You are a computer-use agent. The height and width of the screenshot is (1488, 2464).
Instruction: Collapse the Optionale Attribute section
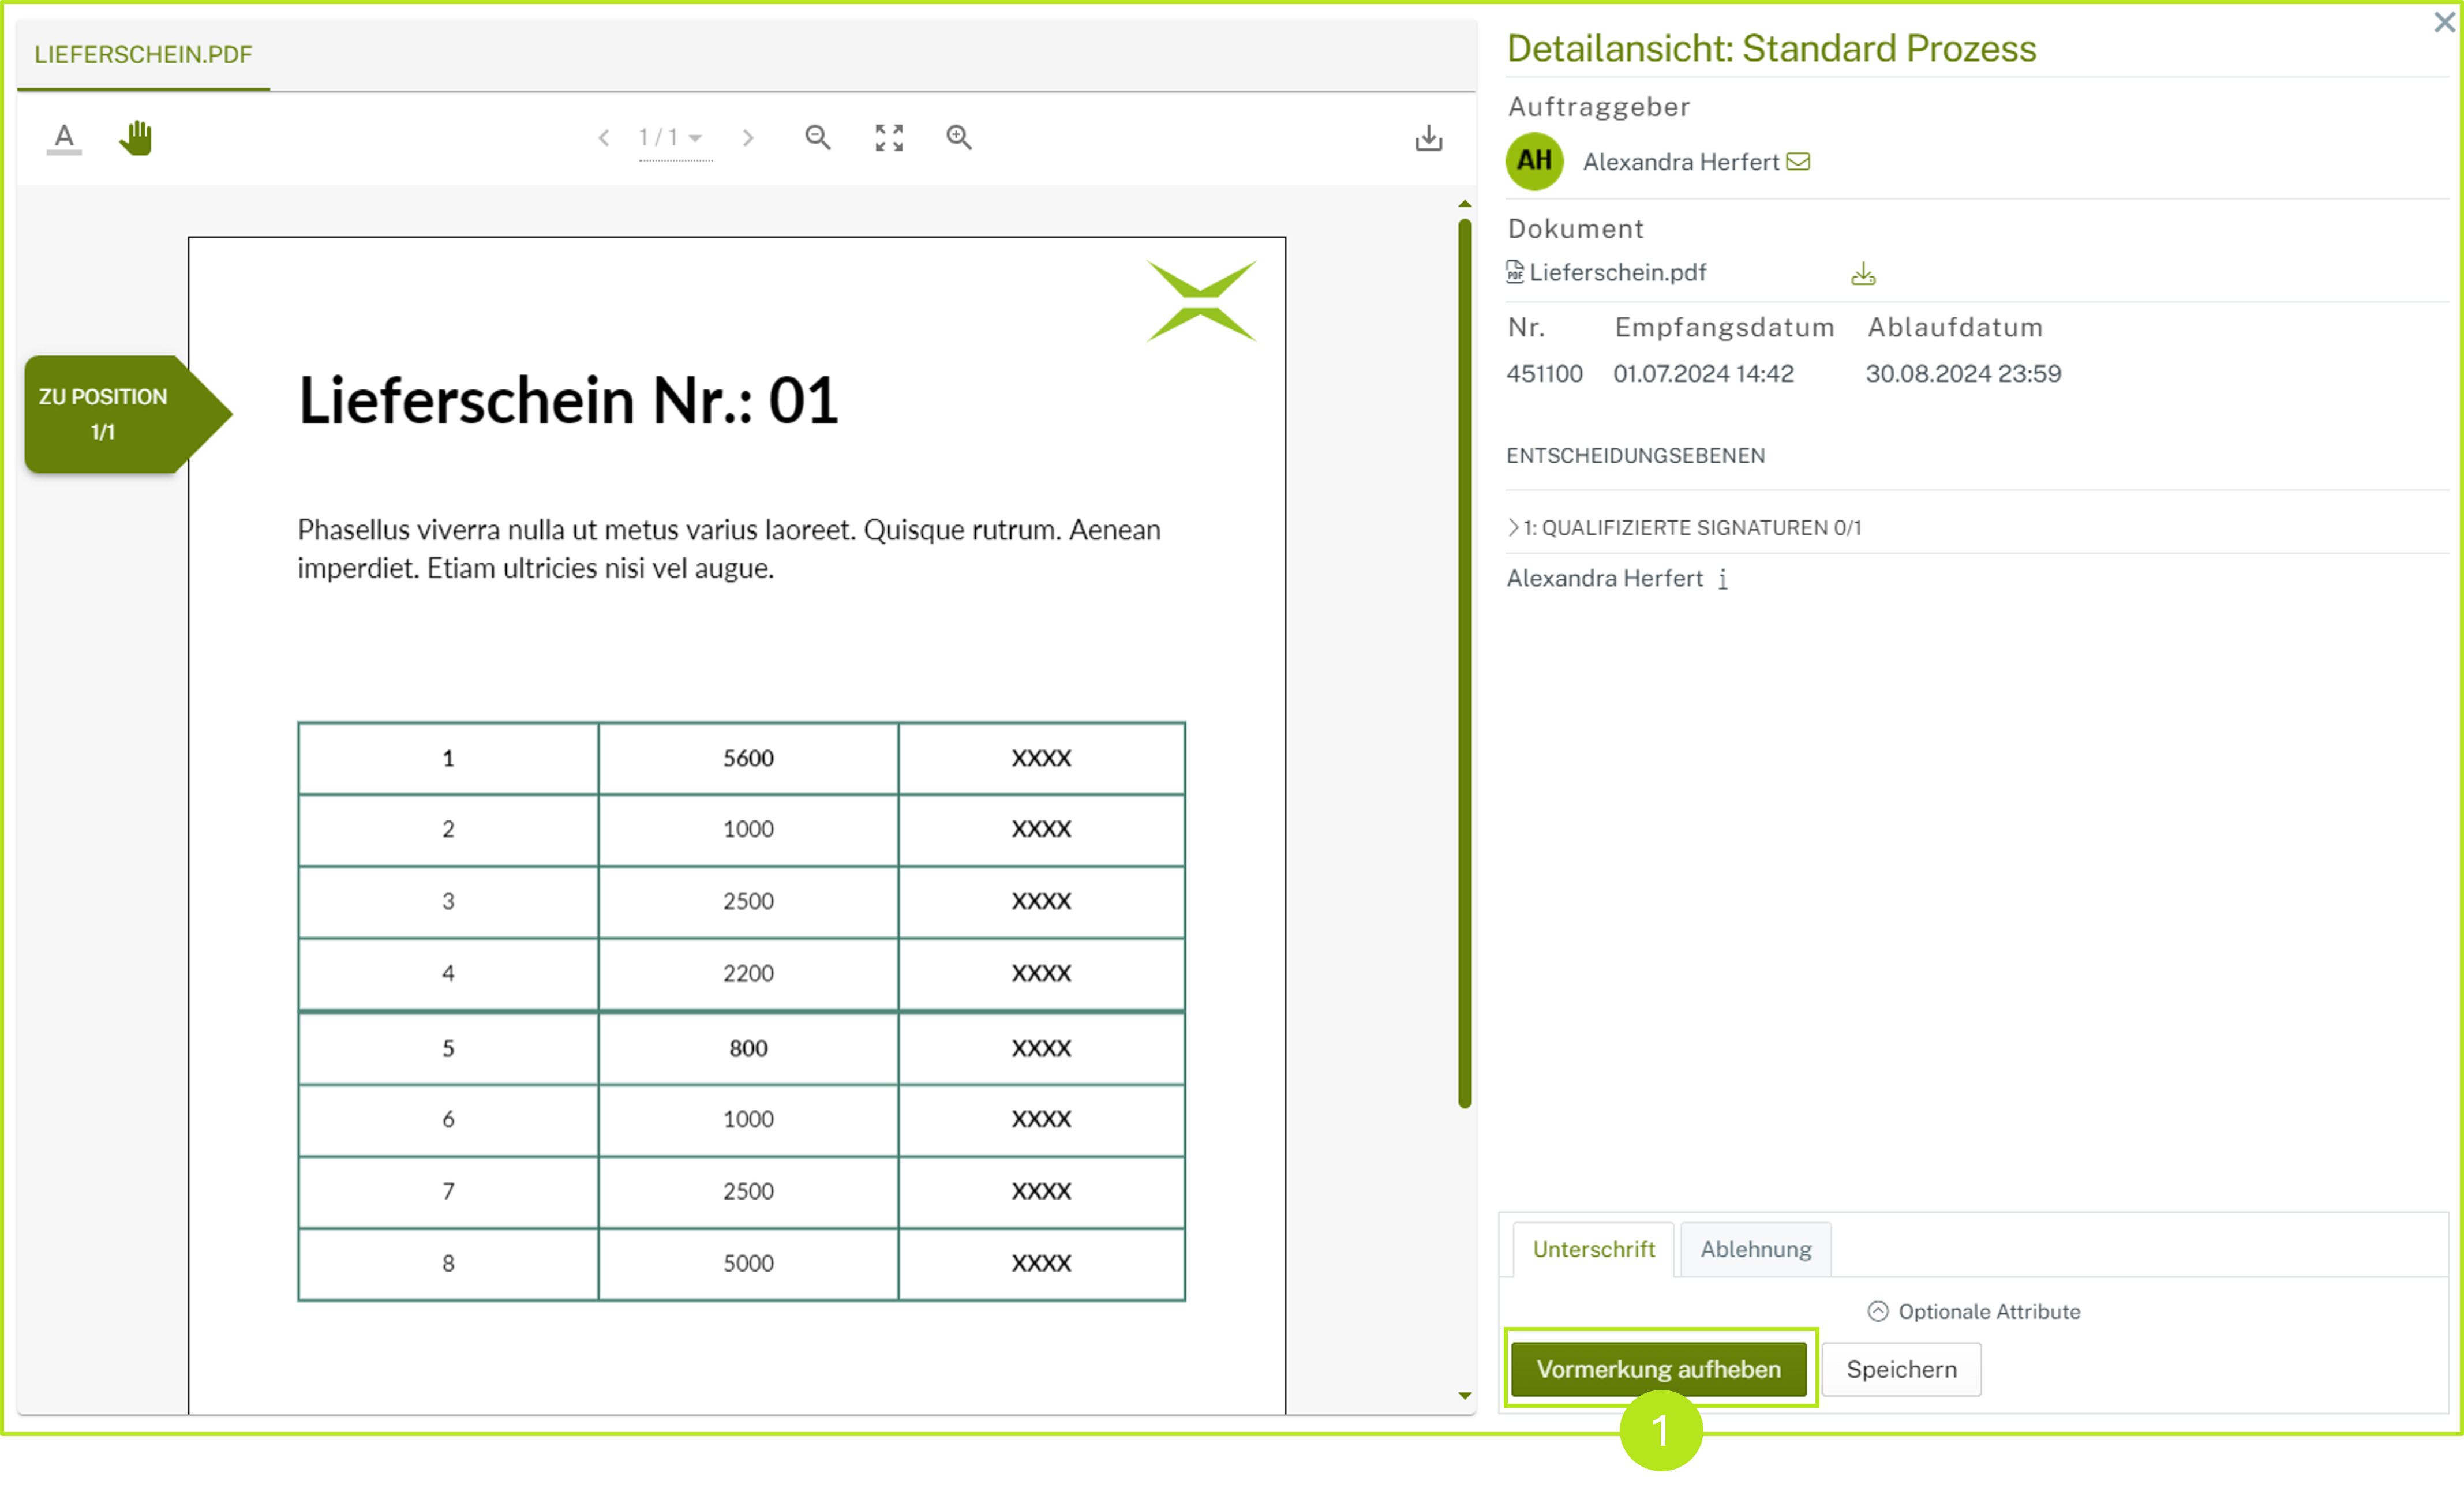tap(1877, 1311)
